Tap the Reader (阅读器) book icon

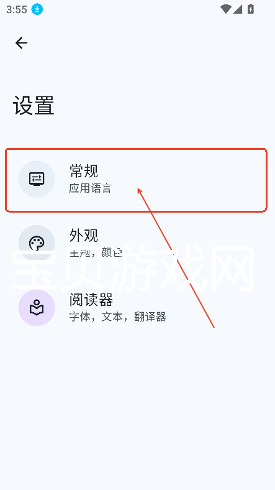click(x=37, y=308)
